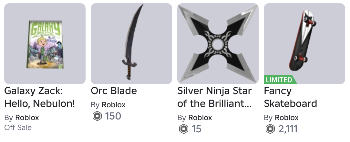Screen dimensions: 350x142
Task: Open the Silver Ninja Star of the Brilliant title
Action: 214,97
